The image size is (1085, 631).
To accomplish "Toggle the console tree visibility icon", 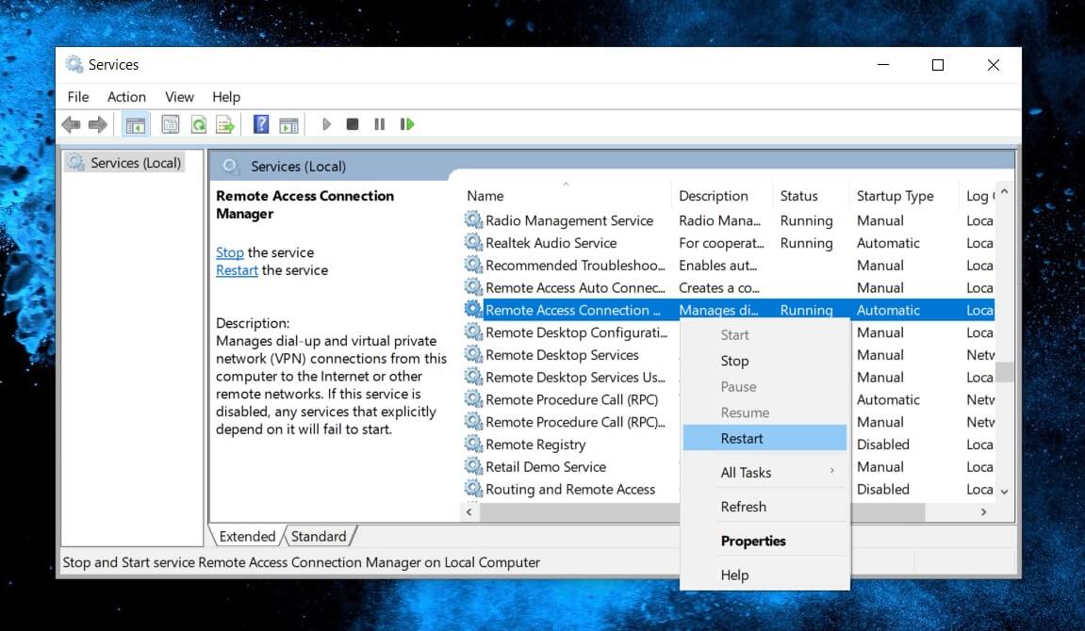I will 135,123.
